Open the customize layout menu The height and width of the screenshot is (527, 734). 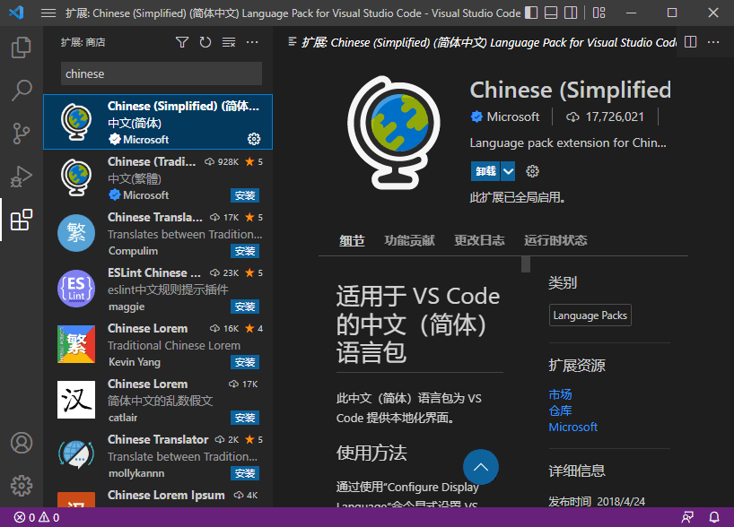pyautogui.click(x=599, y=12)
